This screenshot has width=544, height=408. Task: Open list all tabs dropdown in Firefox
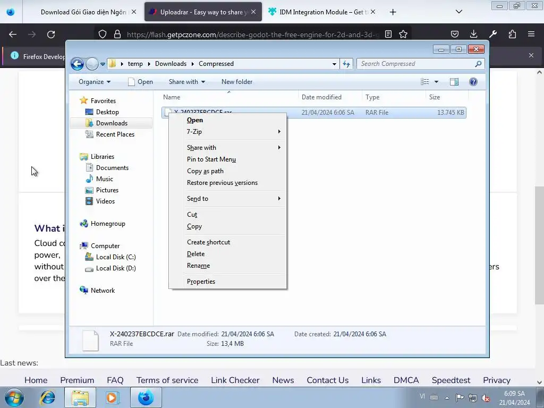458,12
